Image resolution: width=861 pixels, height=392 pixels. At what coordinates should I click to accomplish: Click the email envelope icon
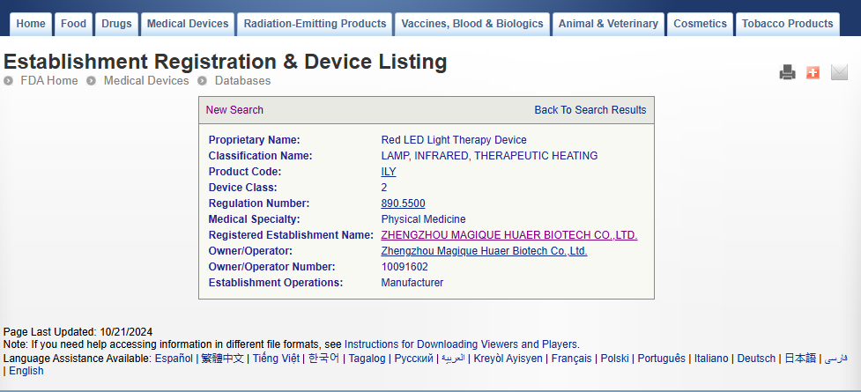tap(839, 73)
